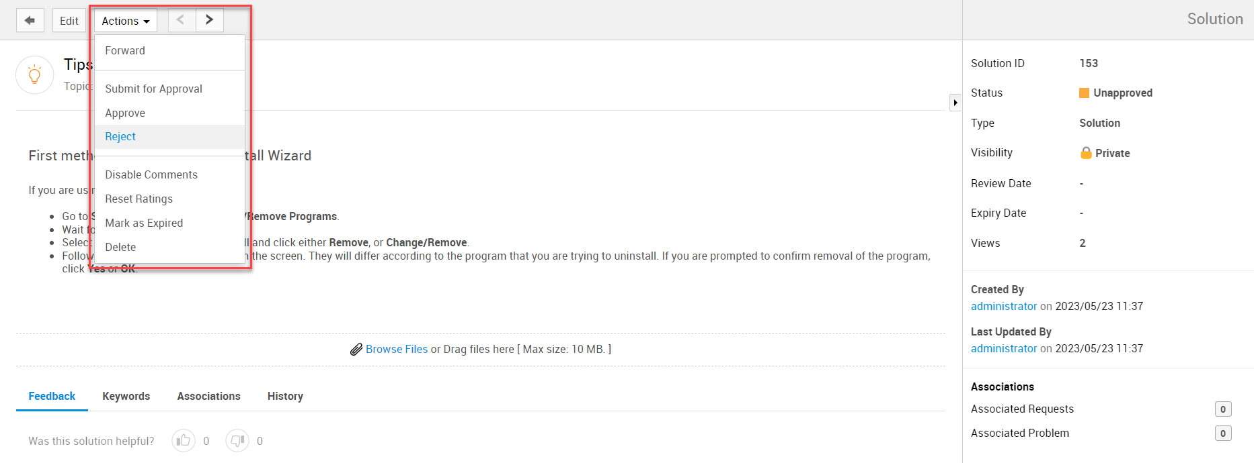1254x463 pixels.
Task: Open the Actions dropdown
Action: [125, 21]
